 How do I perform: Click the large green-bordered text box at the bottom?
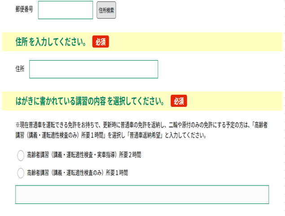tap(142, 194)
